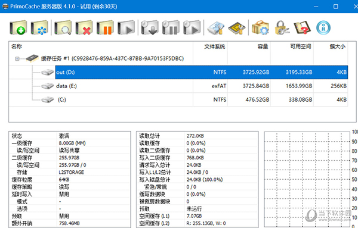This screenshot has width=358, height=228.
Task: Click the 3195.33GB free space cell
Action: click(x=299, y=73)
